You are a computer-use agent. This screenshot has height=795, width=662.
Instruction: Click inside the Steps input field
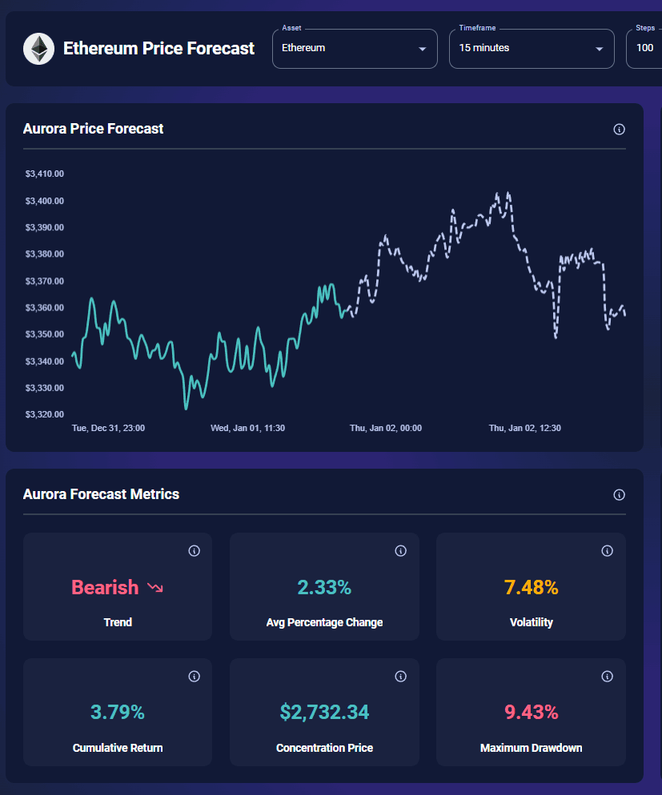[x=645, y=48]
